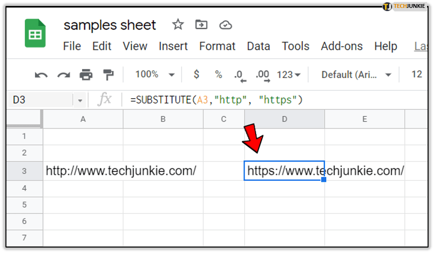Viewport: 434px width, 253px height.
Task: Open the Format menu
Action: coord(217,46)
